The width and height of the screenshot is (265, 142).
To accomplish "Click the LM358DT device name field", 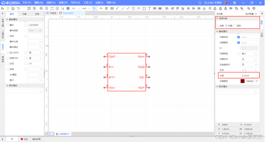I will [35, 25].
